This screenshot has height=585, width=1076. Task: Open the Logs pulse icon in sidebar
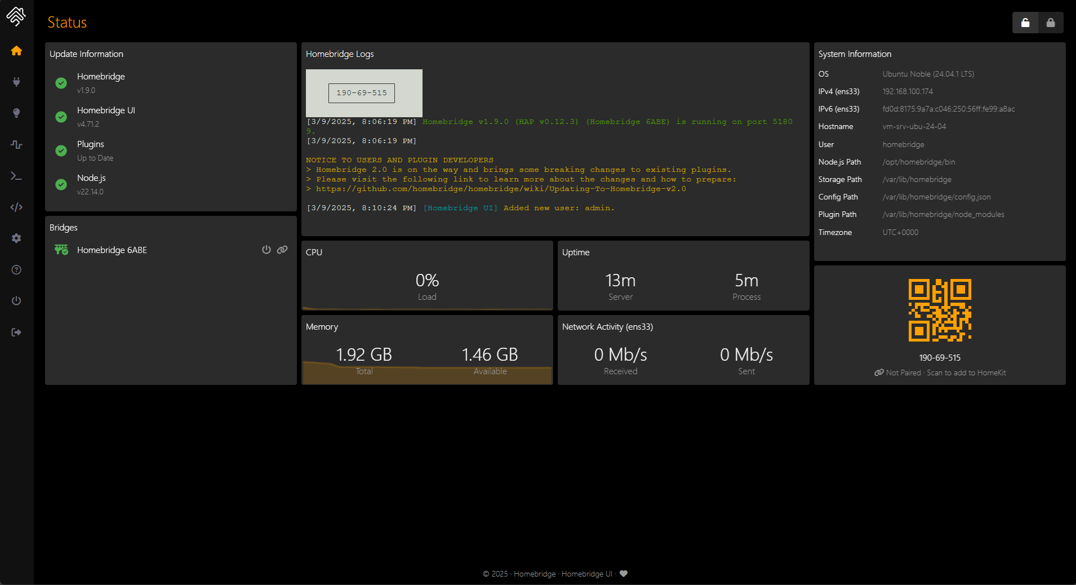click(16, 144)
